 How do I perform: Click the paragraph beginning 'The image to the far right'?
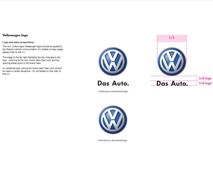coord(31,60)
